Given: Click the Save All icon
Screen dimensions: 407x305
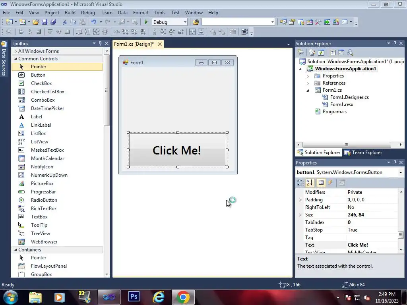Looking at the screenshot, I should (x=53, y=22).
